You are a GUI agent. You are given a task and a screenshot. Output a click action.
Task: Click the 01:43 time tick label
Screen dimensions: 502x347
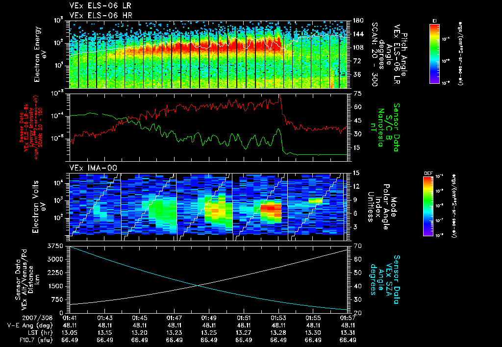click(105, 318)
